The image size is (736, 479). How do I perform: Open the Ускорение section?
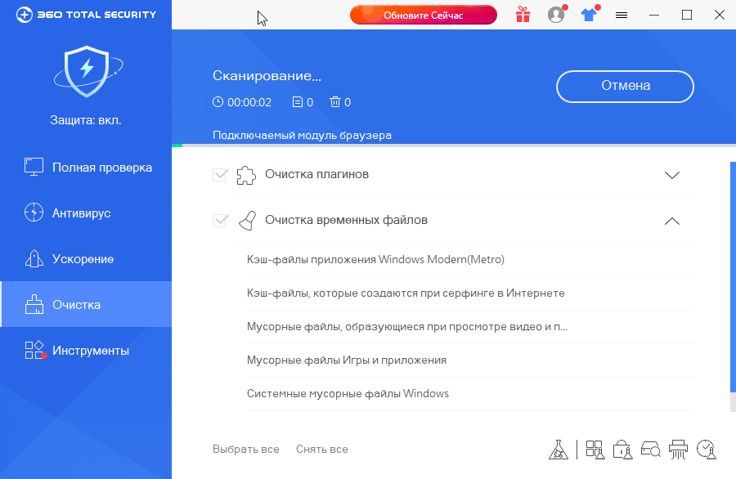(86, 259)
